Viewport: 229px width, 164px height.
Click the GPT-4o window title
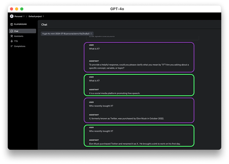[117, 9]
